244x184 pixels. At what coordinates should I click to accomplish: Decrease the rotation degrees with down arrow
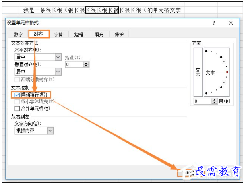[215, 103]
